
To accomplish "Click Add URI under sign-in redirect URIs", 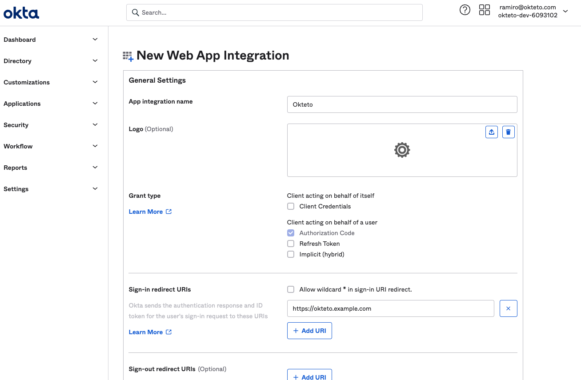I will pos(309,331).
